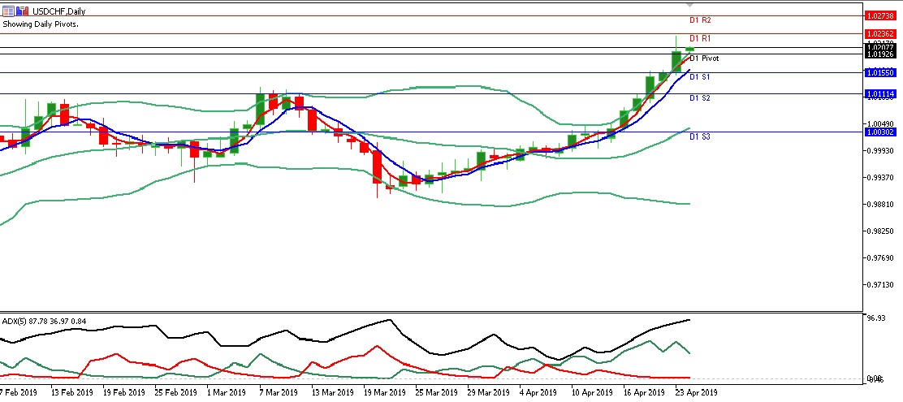903x402 pixels.
Task: Click the 13 Feb 2019 date label
Action: pyautogui.click(x=71, y=393)
